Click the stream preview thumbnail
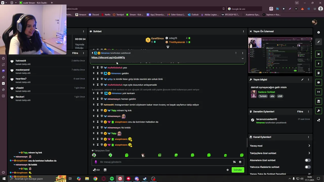Viewport: 324px width, 182px height. (280, 55)
